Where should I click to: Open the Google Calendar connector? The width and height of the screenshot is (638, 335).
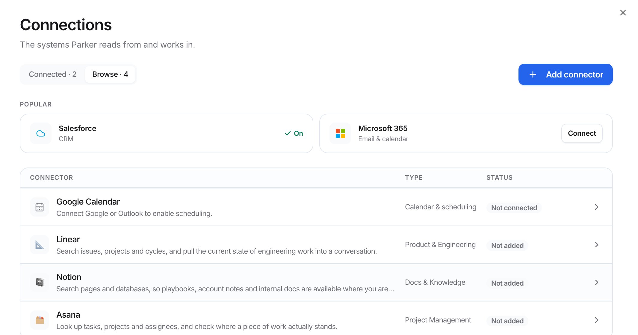click(x=316, y=207)
